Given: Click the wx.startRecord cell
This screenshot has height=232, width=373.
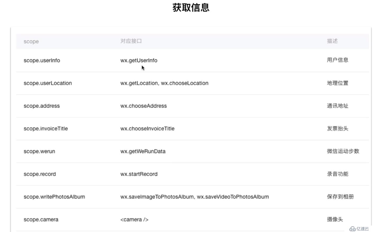Looking at the screenshot, I should pyautogui.click(x=139, y=174).
